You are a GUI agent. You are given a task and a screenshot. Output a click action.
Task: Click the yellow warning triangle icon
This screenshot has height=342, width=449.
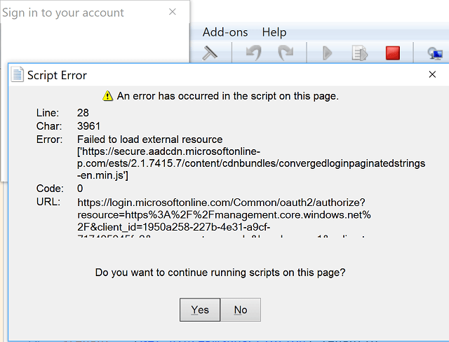click(107, 96)
